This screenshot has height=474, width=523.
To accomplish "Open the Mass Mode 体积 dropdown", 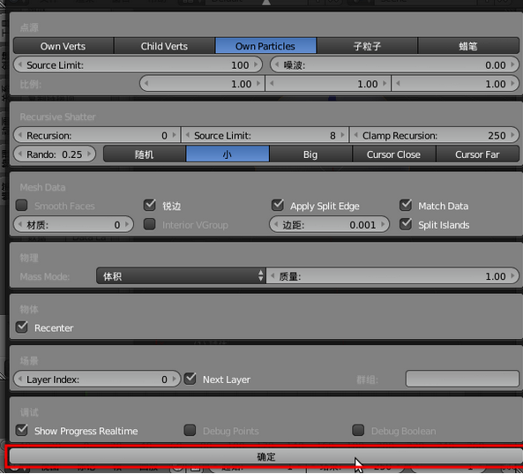I will point(181,276).
